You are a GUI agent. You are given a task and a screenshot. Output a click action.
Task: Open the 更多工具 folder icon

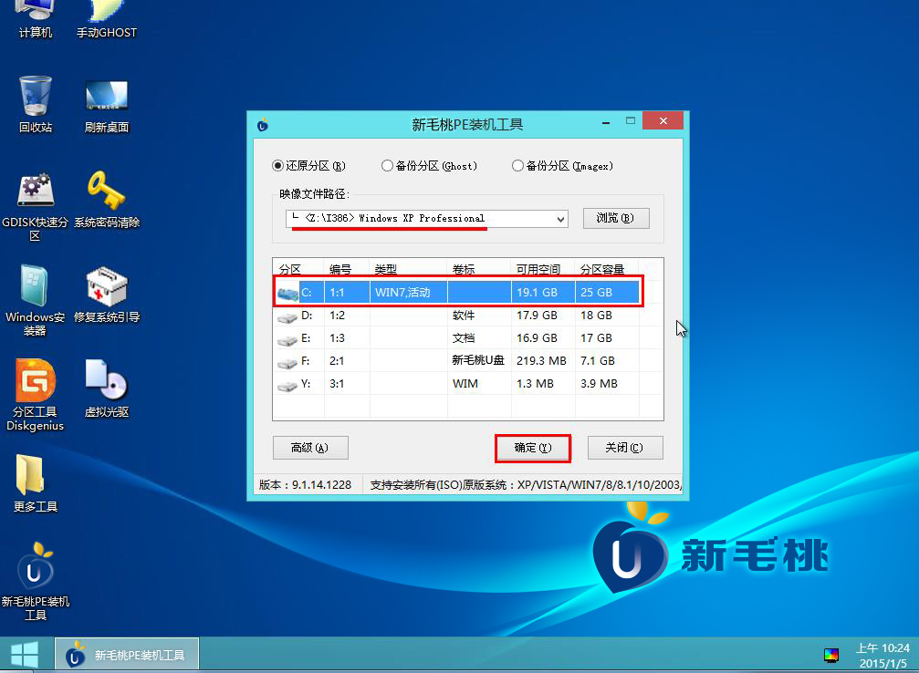[36, 483]
